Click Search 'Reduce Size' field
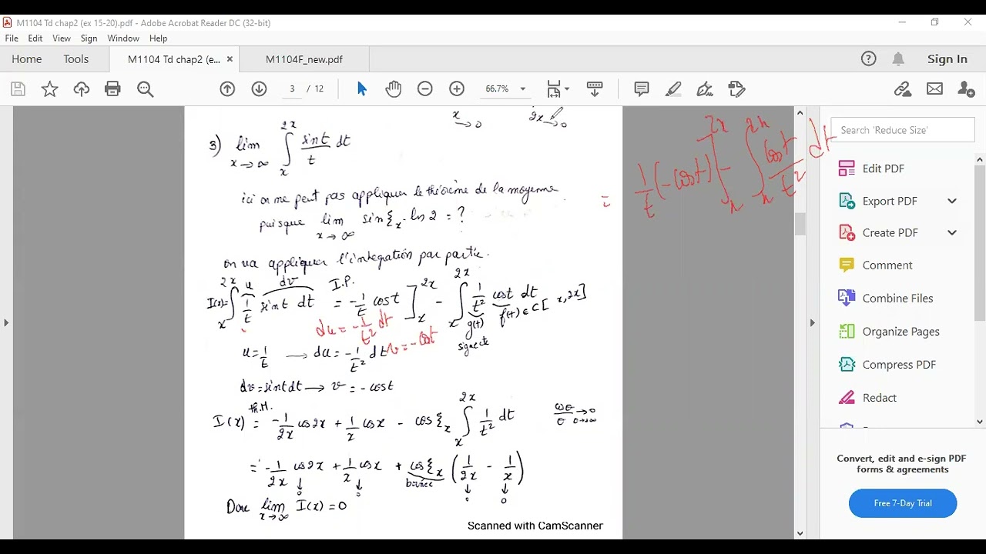The width and height of the screenshot is (986, 554). (x=903, y=130)
